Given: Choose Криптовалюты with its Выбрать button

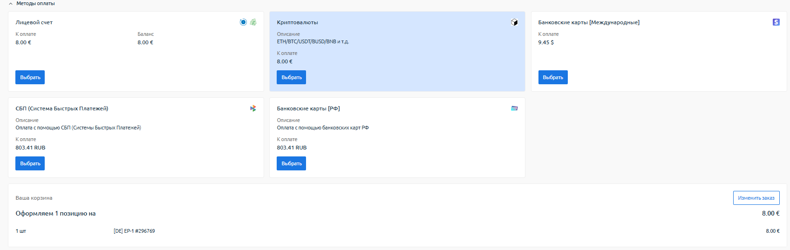Looking at the screenshot, I should (x=291, y=77).
